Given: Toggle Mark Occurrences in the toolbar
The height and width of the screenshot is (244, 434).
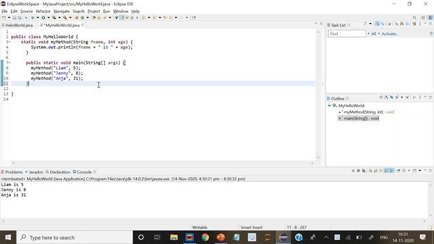Looking at the screenshot, I should coord(121,18).
